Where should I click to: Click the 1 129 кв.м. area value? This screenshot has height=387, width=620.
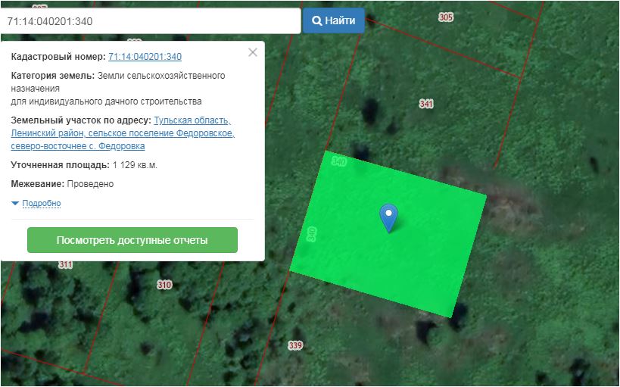tap(135, 165)
